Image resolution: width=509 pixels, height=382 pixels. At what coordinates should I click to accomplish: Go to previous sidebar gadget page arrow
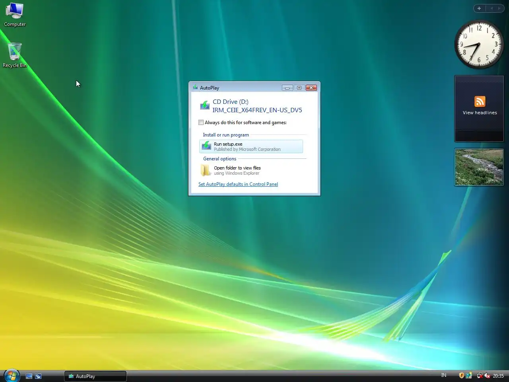pyautogui.click(x=492, y=8)
